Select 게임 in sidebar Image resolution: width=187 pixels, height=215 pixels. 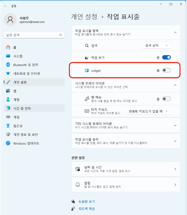[x=34, y=117]
